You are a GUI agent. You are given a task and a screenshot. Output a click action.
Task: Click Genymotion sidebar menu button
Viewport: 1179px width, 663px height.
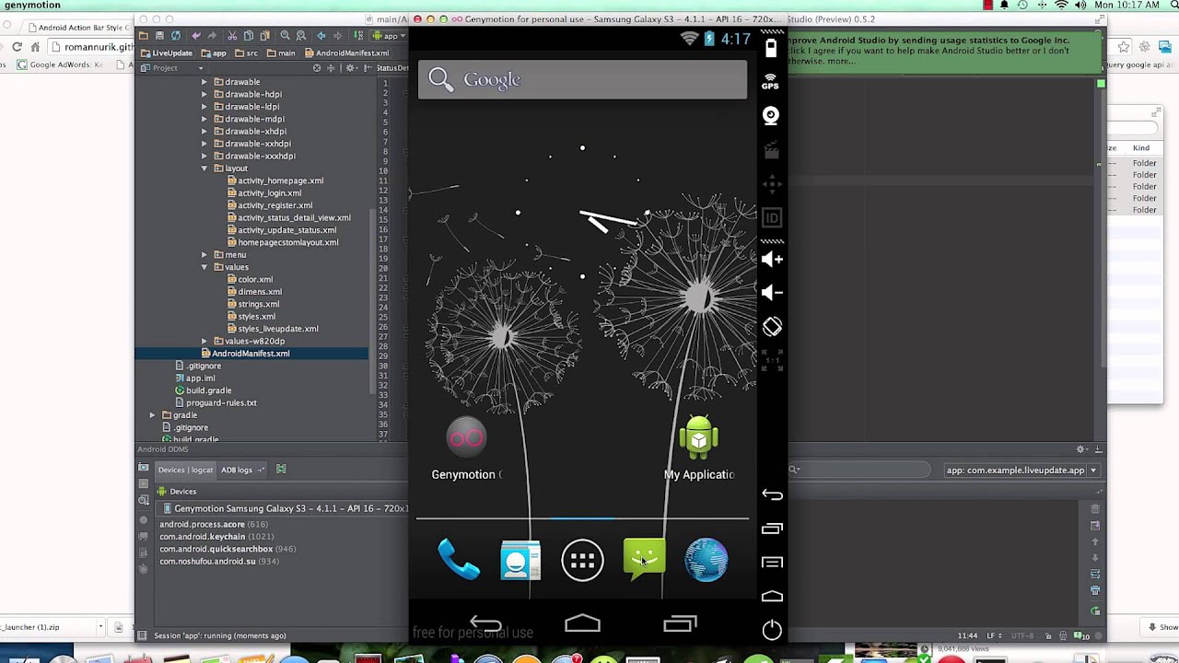[772, 563]
